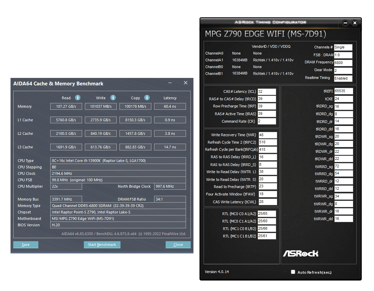The width and height of the screenshot is (374, 291).
Task: Click the tWRWR_dd field
Action: pyautogui.click(x=343, y=219)
